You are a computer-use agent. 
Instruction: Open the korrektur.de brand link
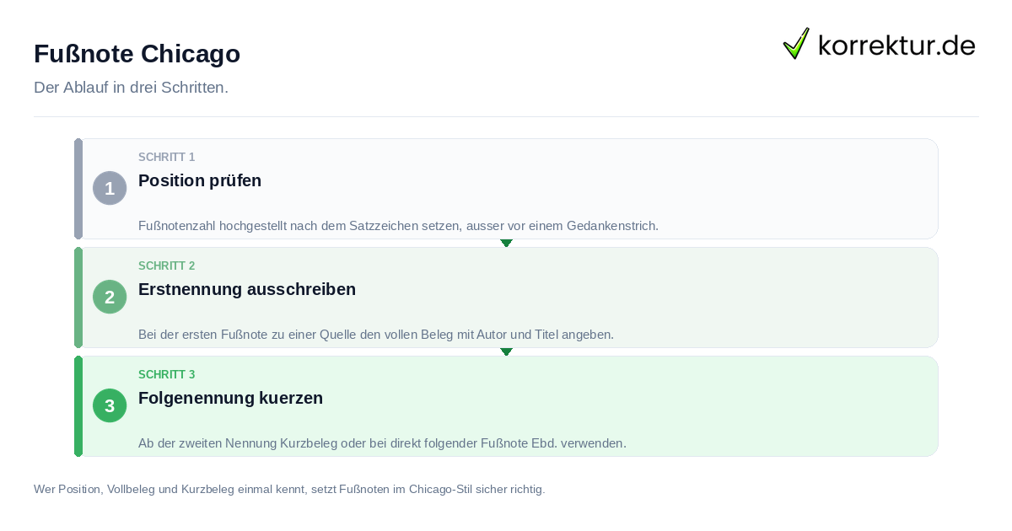tap(879, 44)
